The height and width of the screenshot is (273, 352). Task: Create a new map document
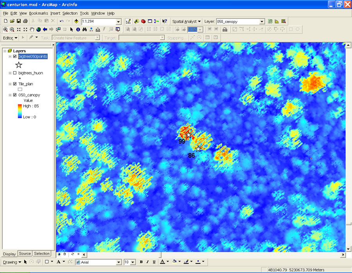coord(5,21)
